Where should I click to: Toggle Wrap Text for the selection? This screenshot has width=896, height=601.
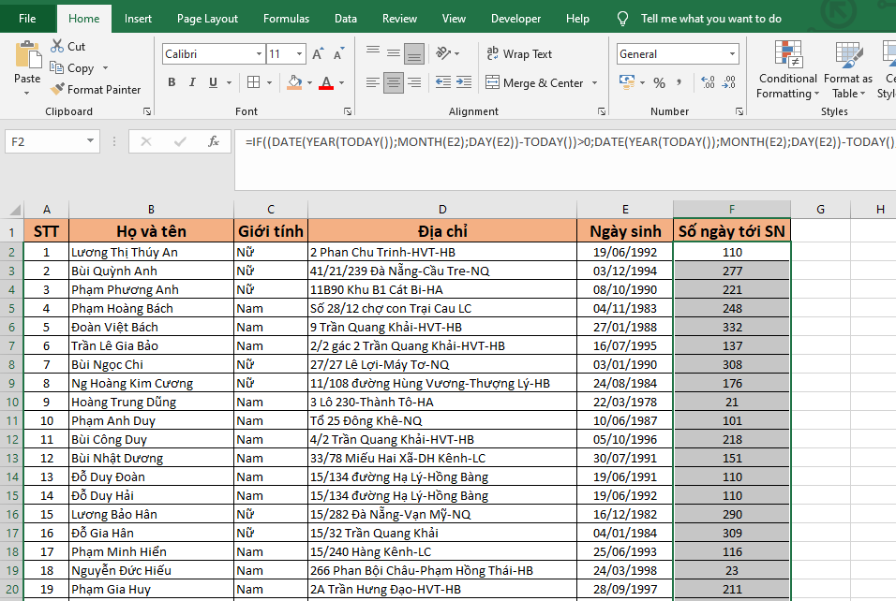pos(518,54)
